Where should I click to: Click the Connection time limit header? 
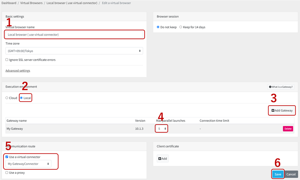(x=214, y=121)
